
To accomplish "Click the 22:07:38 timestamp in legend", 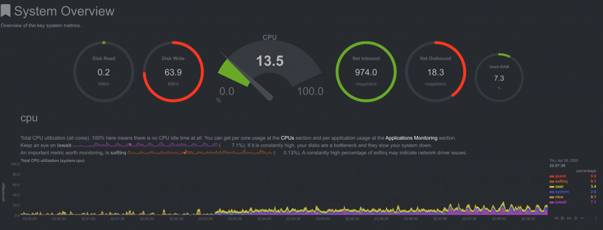I will tap(558, 166).
